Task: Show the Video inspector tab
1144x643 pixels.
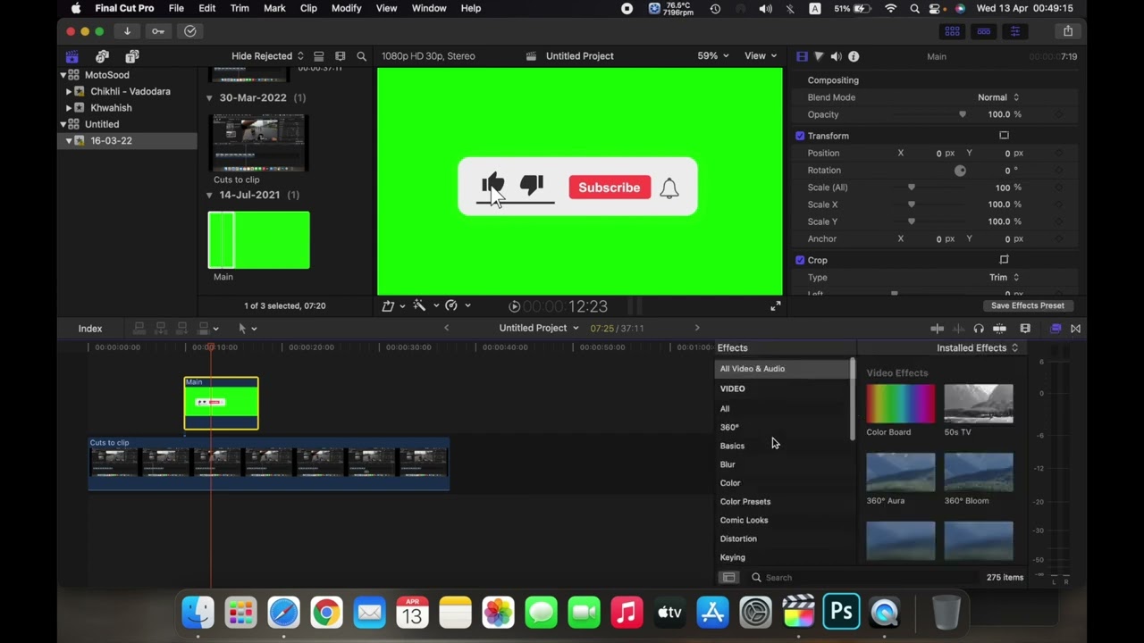Action: (x=802, y=56)
